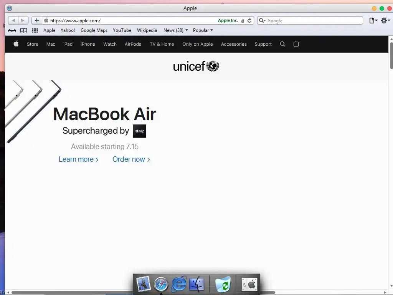Click the horizontal scrollbar right arrow
This screenshot has width=393, height=295.
coord(385,292)
